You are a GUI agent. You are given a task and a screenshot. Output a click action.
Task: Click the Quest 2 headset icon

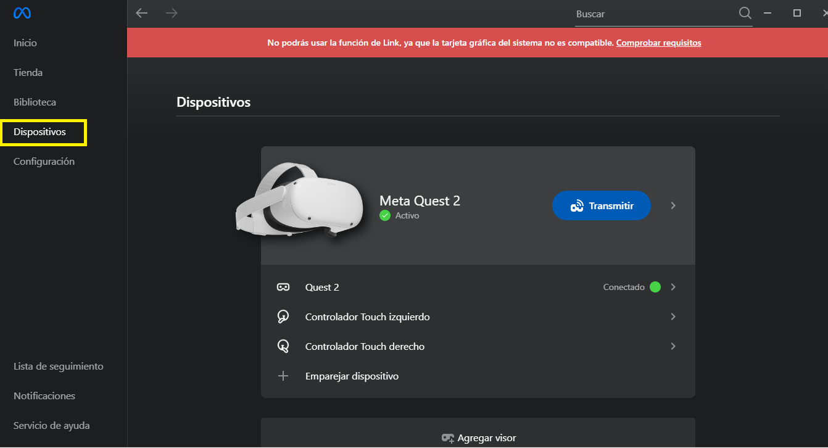[x=283, y=287]
